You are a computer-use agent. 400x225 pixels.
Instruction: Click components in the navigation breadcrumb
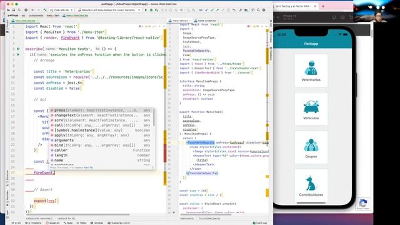(x=36, y=16)
